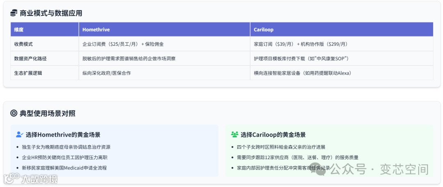Viewport: 443px width, 187px height.
Task: Click the coins icon beside 商业模式与数据应用
Action: coord(14,13)
